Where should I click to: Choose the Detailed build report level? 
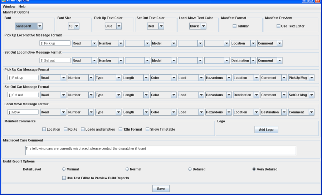pos(190,169)
